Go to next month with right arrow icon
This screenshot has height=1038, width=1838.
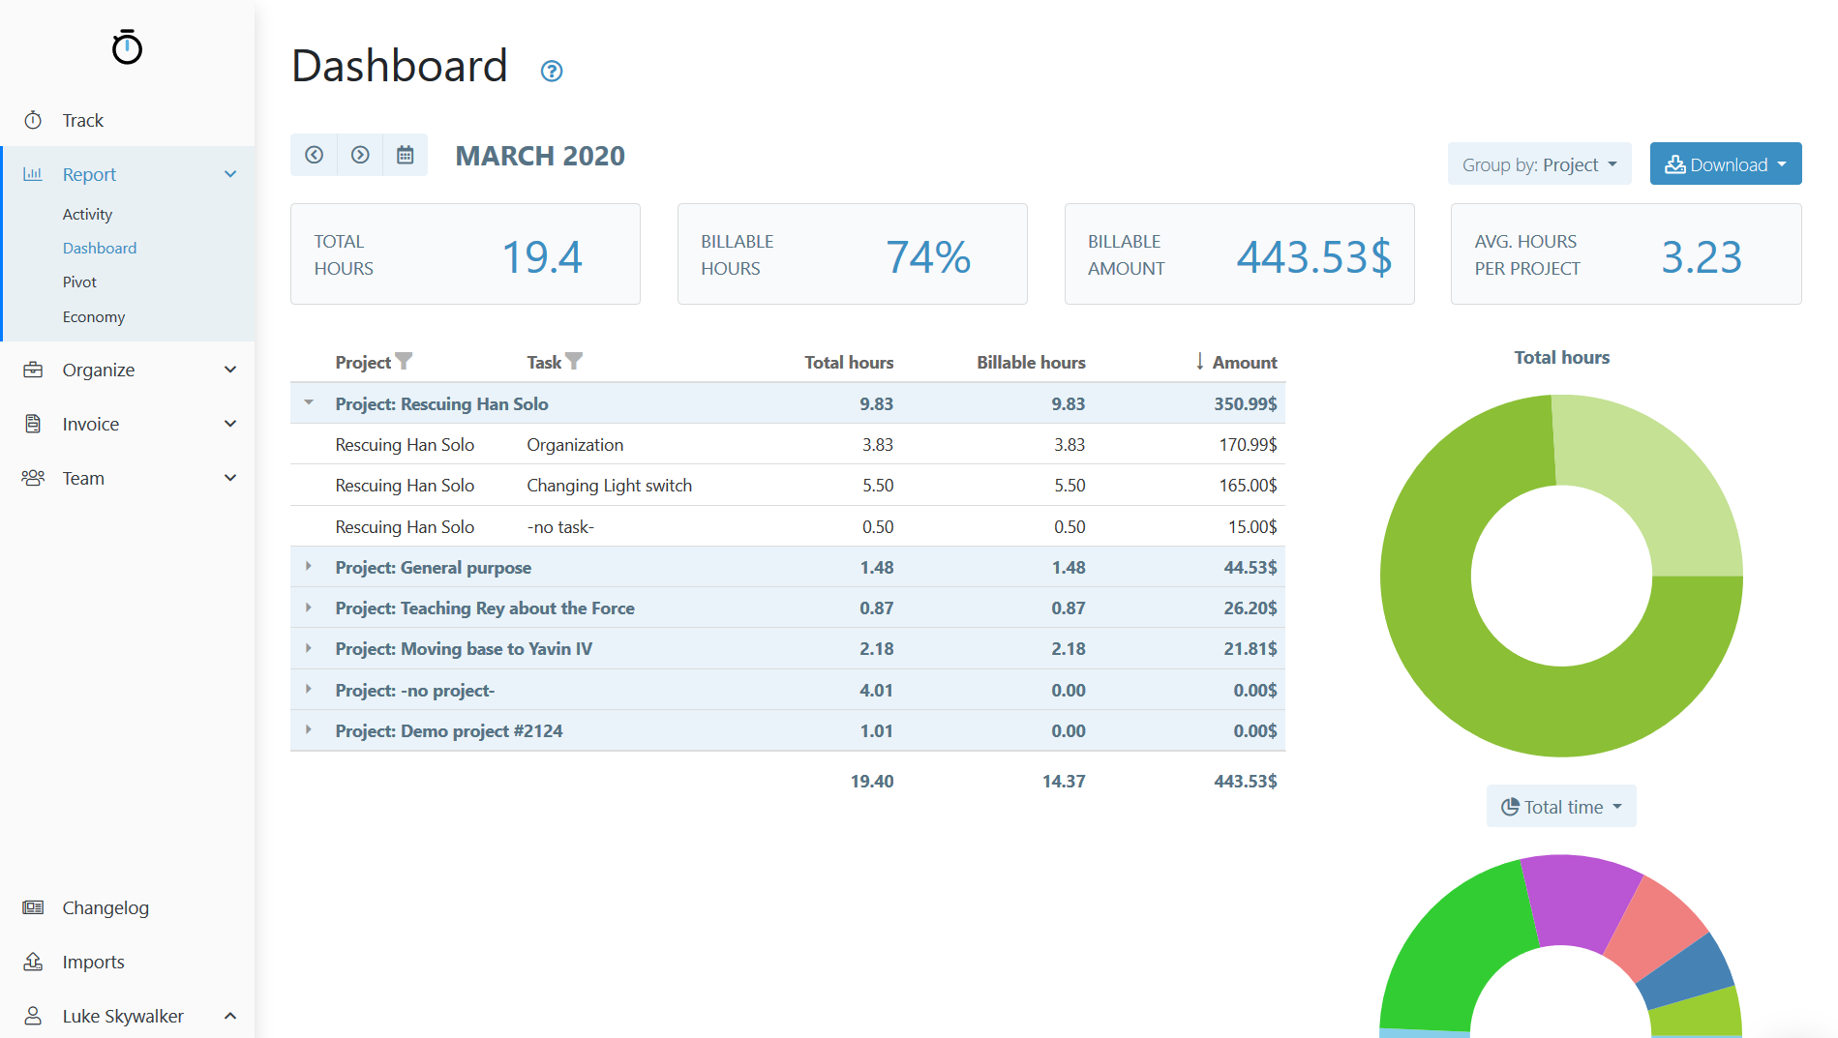click(x=359, y=155)
